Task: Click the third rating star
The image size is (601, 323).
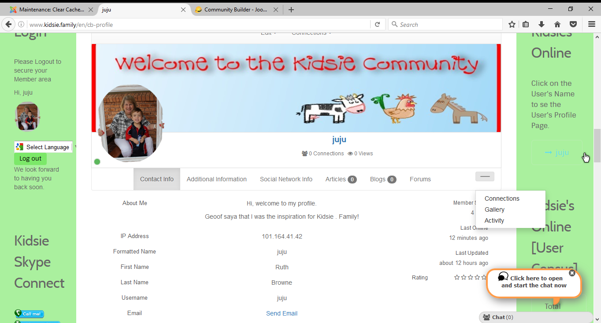Action: pyautogui.click(x=471, y=277)
